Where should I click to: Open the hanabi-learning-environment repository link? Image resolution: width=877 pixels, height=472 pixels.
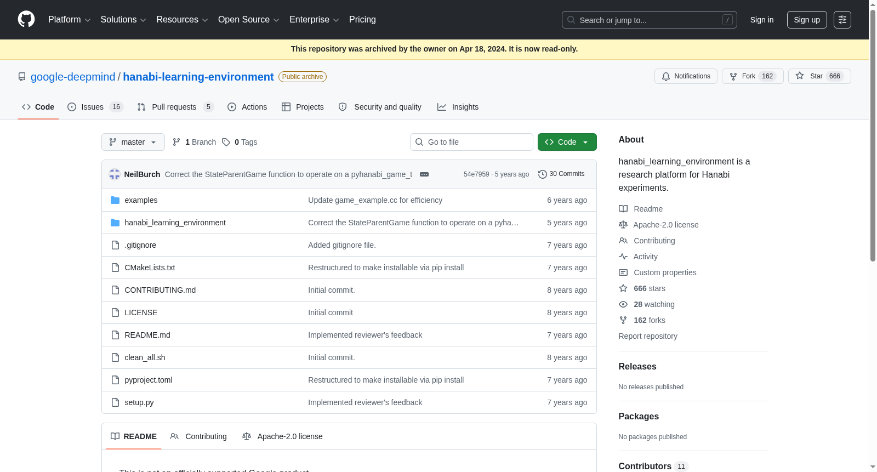[198, 77]
